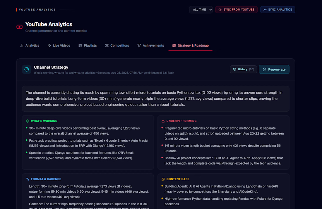The width and height of the screenshot is (322, 209).
Task: Switch to the Analytics tab
Action: tap(30, 45)
